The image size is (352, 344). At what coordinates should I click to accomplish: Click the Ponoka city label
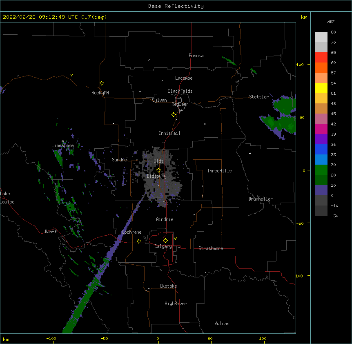point(196,56)
